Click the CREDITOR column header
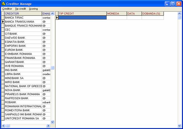 point(23,14)
